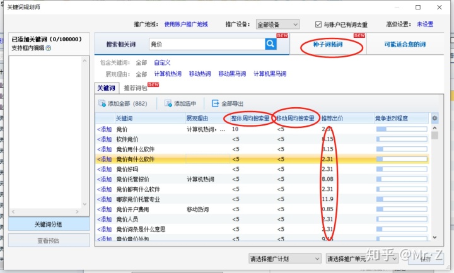The image size is (454, 273).
Task: Click inside the added keywords list box
Action: coord(46,132)
